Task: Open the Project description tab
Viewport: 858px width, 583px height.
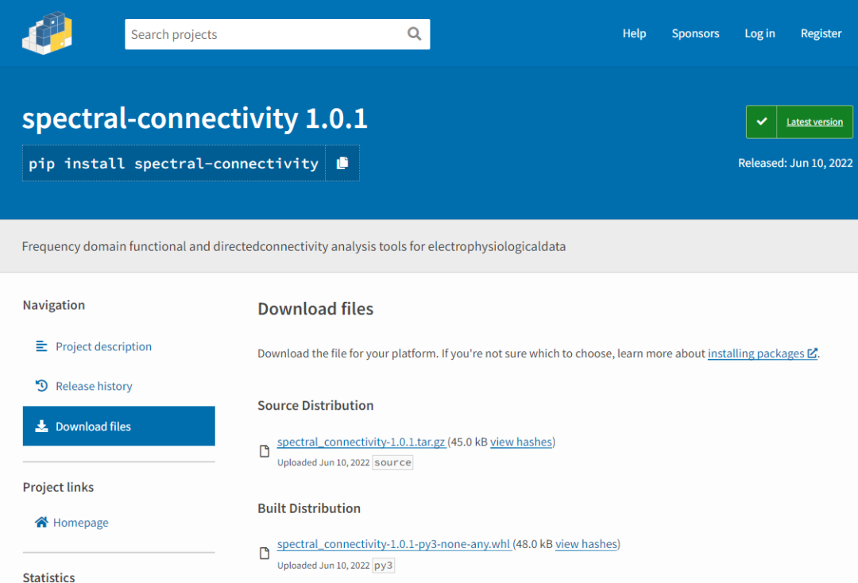Action: [x=103, y=346]
